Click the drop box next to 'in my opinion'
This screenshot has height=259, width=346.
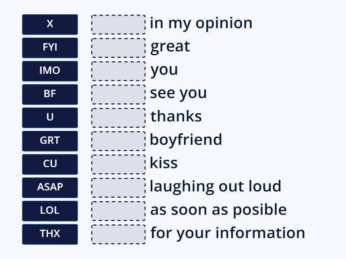118,24
